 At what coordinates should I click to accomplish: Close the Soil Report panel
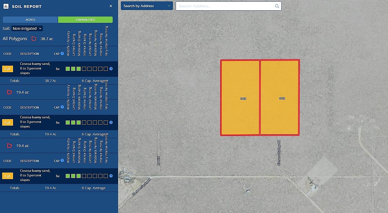coord(111,6)
